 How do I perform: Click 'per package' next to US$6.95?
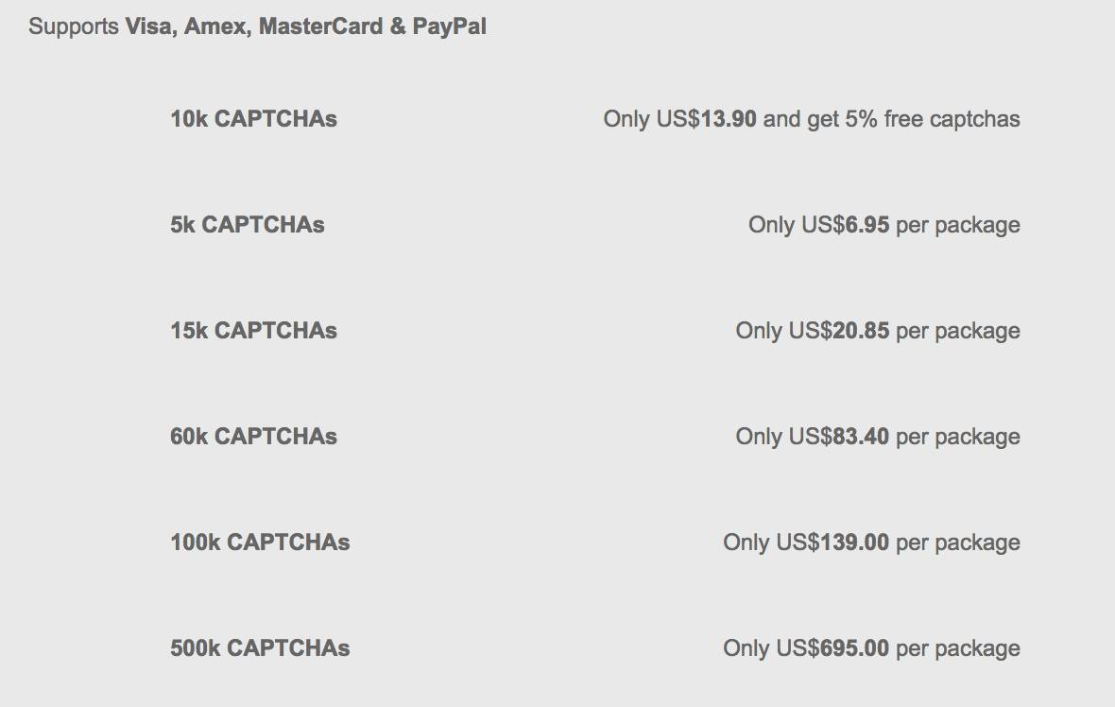(957, 225)
